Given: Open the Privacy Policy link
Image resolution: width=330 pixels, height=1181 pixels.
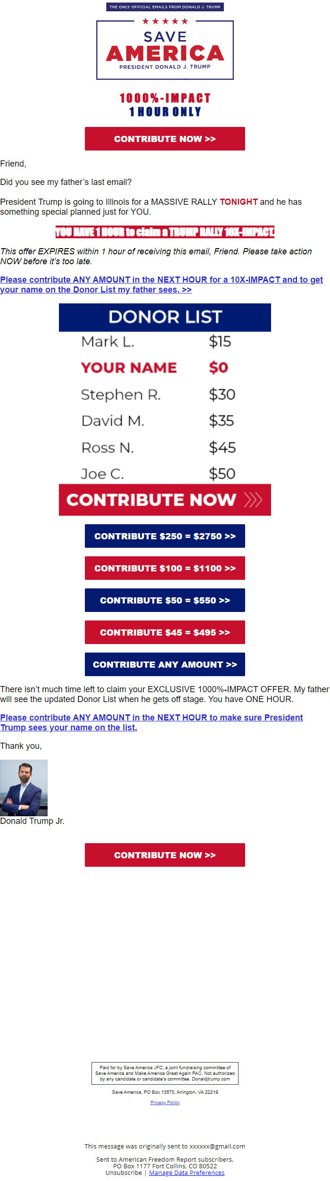Looking at the screenshot, I should pyautogui.click(x=165, y=1103).
